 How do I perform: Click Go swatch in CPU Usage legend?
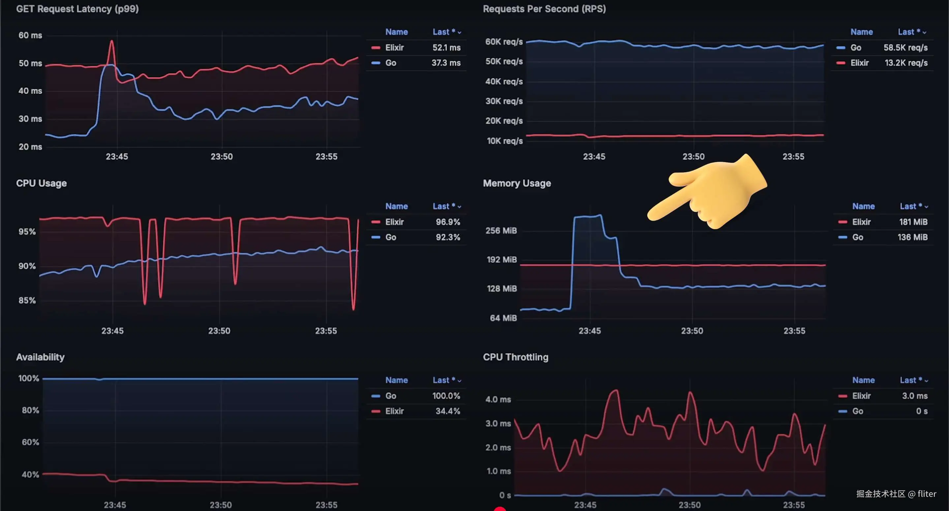pos(375,237)
